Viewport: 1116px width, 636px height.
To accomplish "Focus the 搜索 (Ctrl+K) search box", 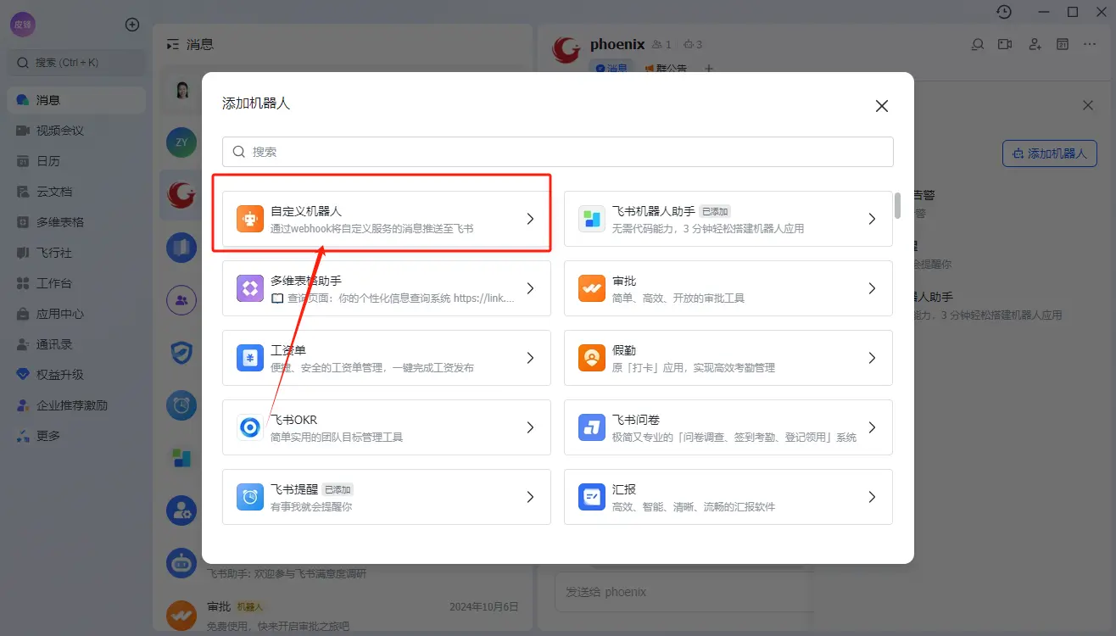I will [76, 63].
